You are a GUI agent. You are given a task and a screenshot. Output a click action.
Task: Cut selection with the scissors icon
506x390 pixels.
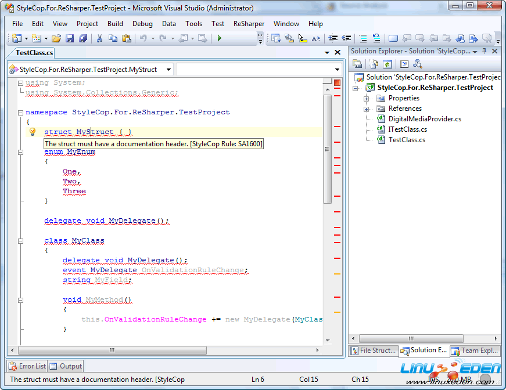(x=99, y=38)
